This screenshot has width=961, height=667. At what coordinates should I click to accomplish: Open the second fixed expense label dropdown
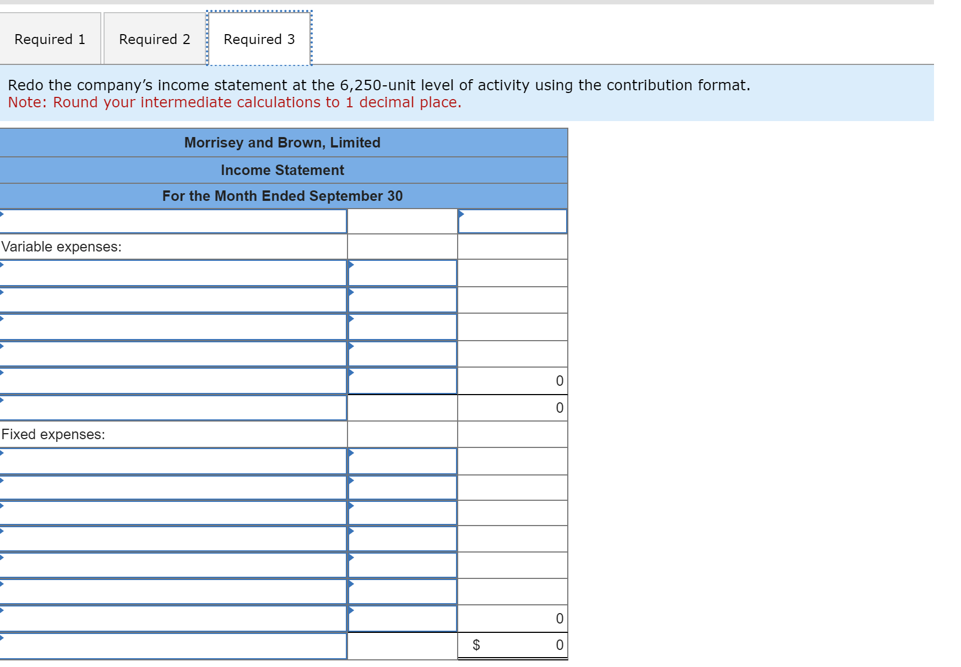(x=173, y=488)
